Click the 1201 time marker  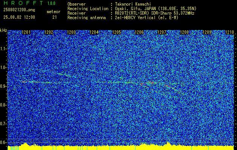(26, 32)
